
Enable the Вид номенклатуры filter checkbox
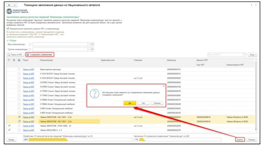pyautogui.click(x=30, y=44)
